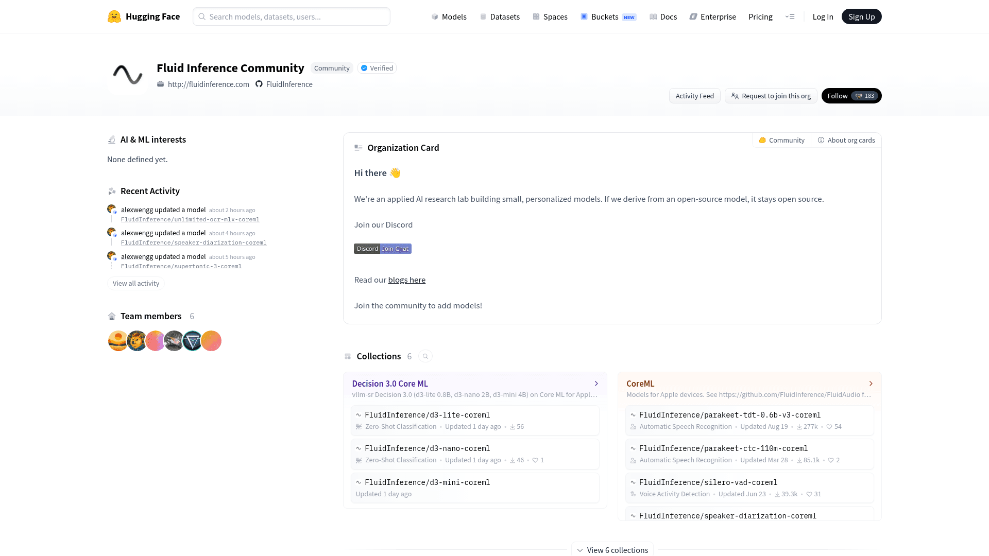
Task: Open Decision 3.0 Core ML collection chevron
Action: pyautogui.click(x=596, y=384)
